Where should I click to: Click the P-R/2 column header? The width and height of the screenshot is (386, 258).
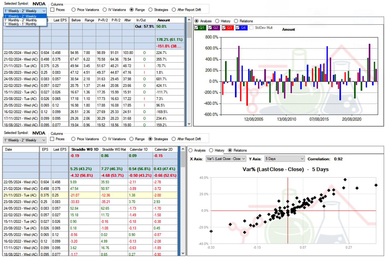click(x=116, y=20)
